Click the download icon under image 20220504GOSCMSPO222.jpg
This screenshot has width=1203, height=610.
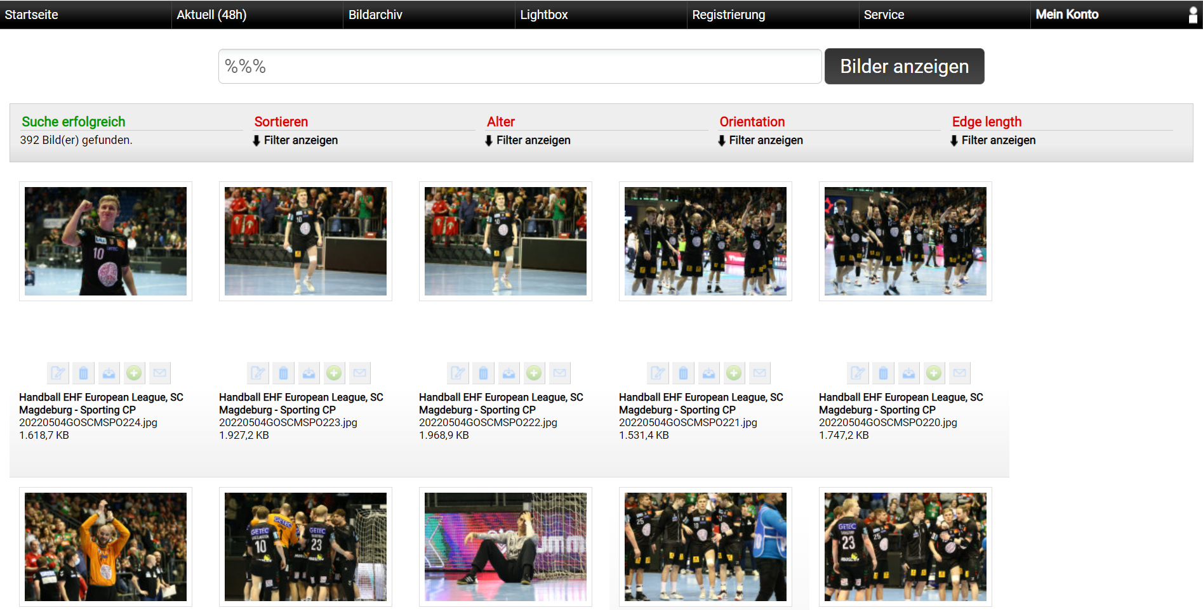[x=508, y=373]
